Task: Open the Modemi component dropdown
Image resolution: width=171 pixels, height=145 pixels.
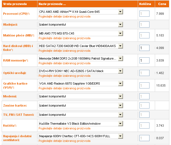Action: click(81, 96)
